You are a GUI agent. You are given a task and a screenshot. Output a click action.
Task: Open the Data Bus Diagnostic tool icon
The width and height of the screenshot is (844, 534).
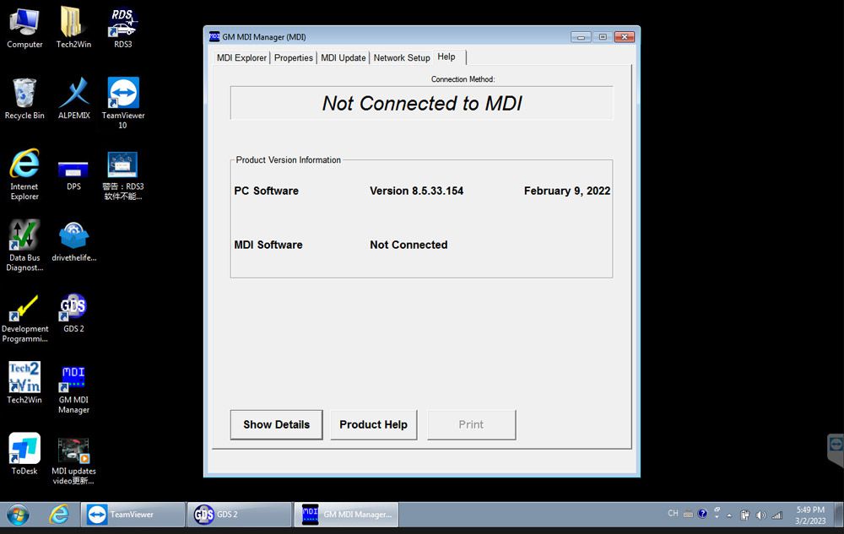(24, 235)
